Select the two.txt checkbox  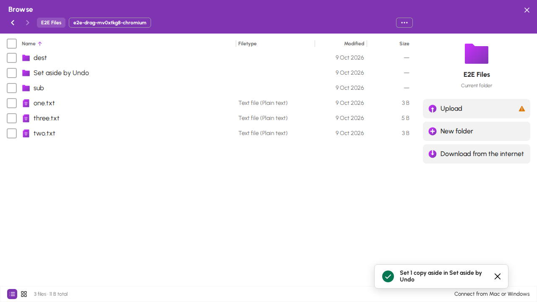click(x=12, y=133)
